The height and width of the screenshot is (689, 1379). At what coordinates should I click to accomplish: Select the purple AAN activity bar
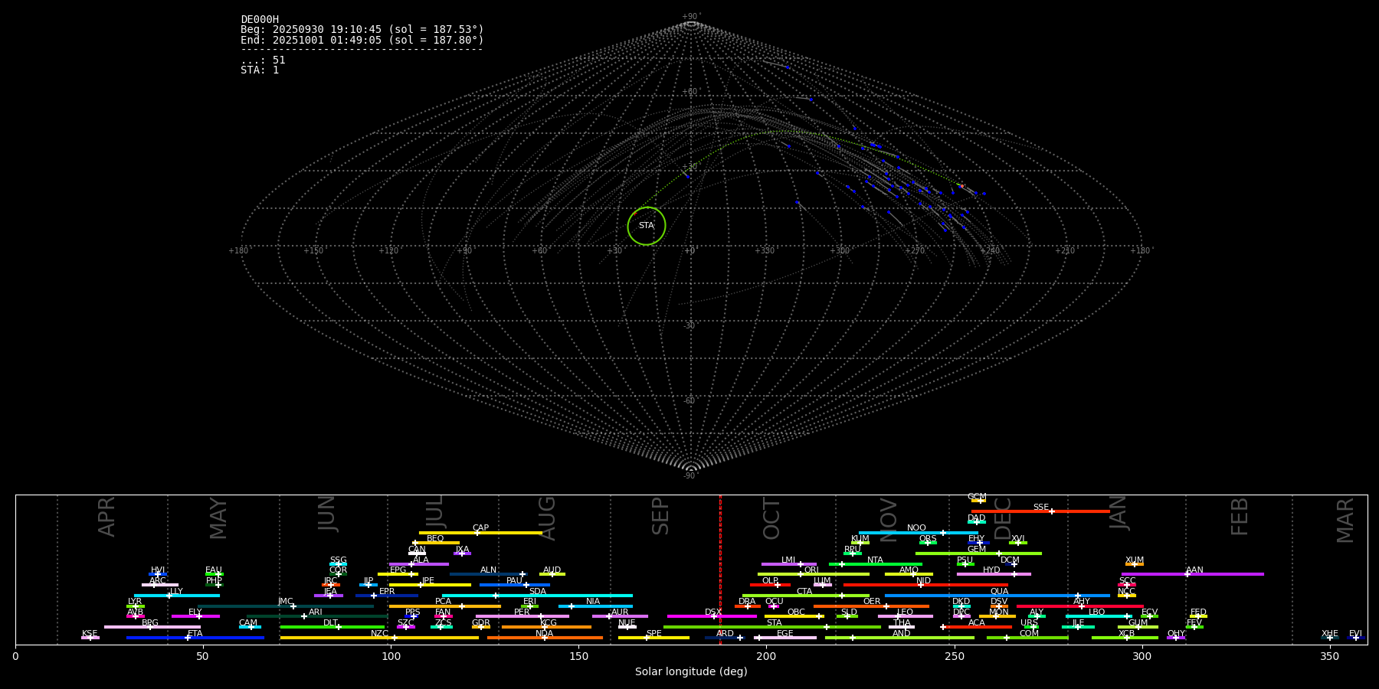click(1192, 574)
